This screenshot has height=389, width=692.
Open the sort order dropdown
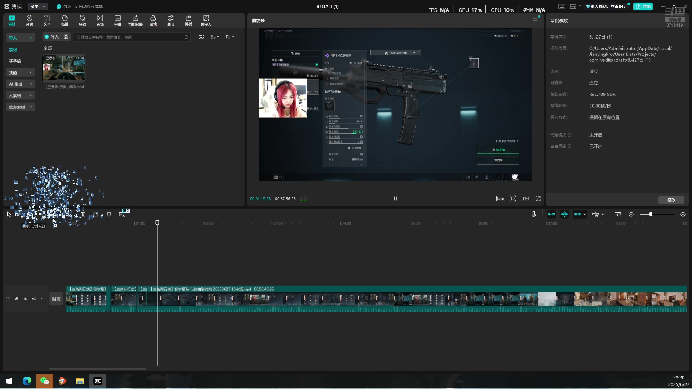click(215, 37)
